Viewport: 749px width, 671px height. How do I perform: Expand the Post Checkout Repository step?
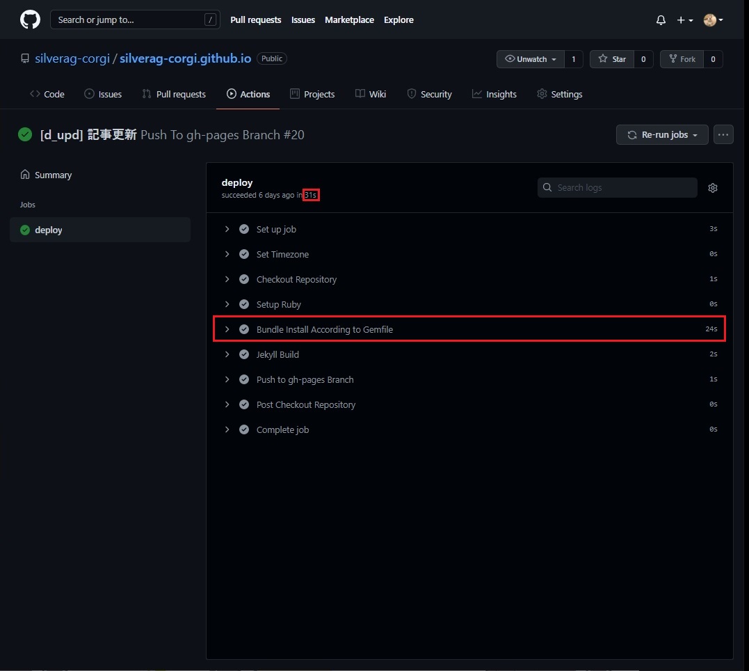point(227,404)
